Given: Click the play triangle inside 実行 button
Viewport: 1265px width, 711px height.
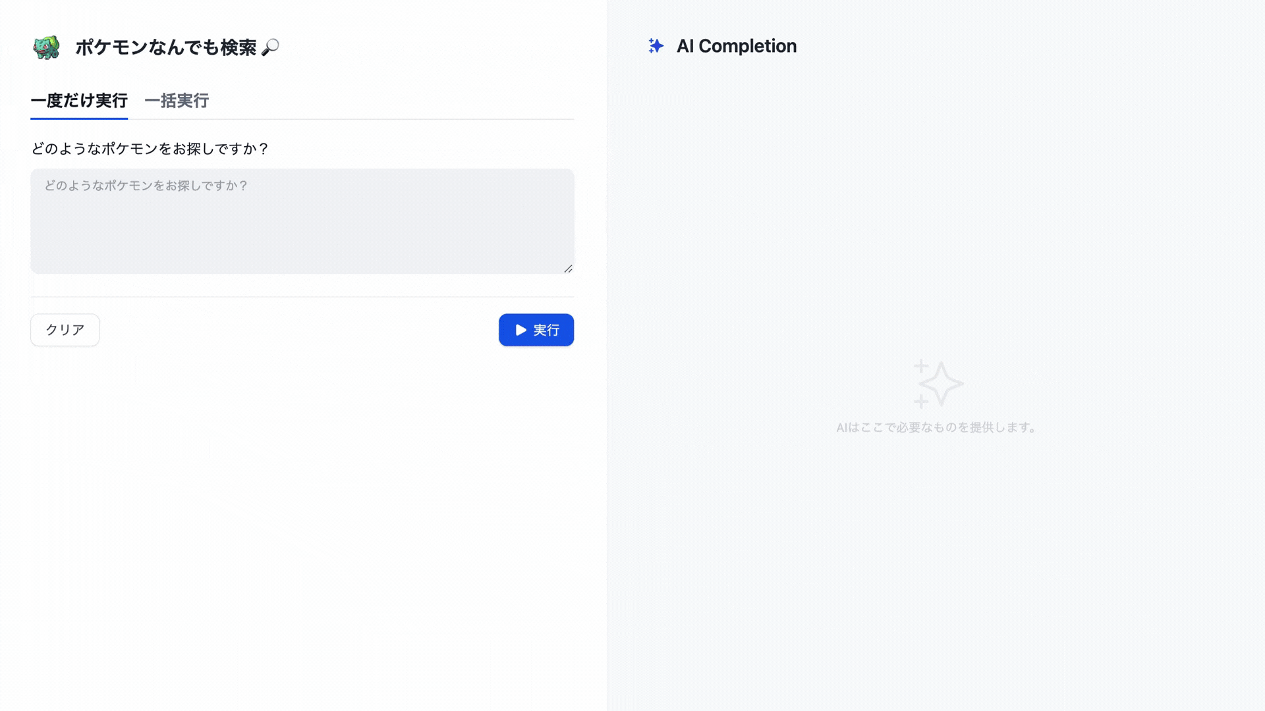Looking at the screenshot, I should click(x=520, y=330).
